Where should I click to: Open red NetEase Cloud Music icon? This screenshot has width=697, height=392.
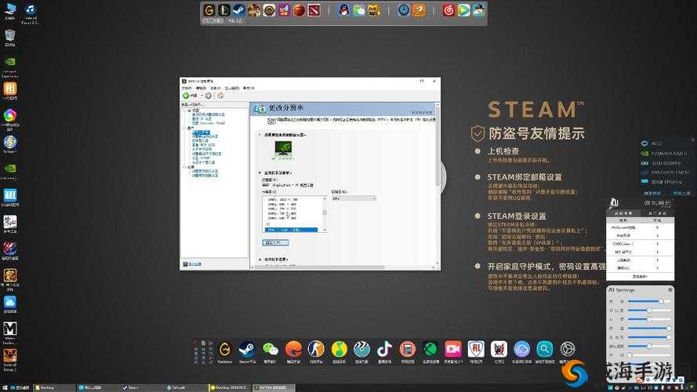pos(449,9)
